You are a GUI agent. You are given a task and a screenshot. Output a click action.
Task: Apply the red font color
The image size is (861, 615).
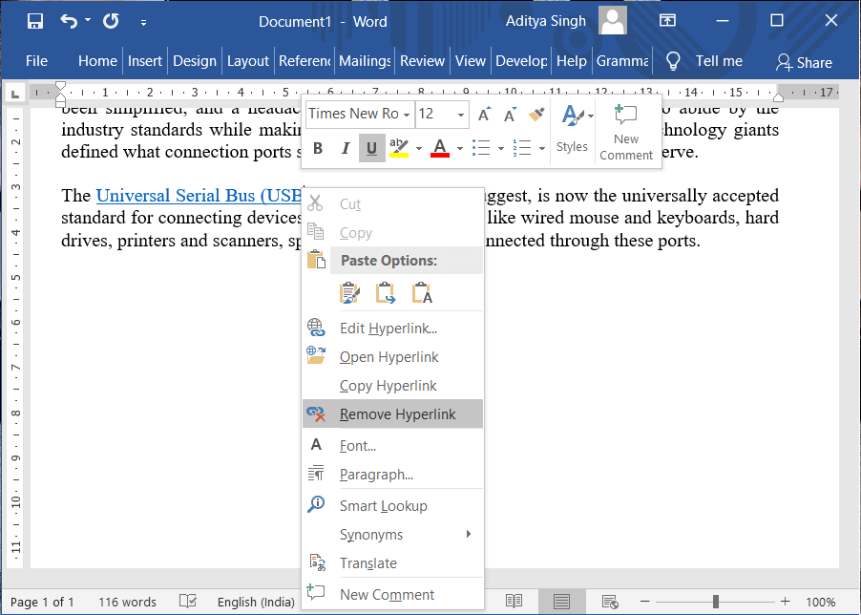pos(440,148)
